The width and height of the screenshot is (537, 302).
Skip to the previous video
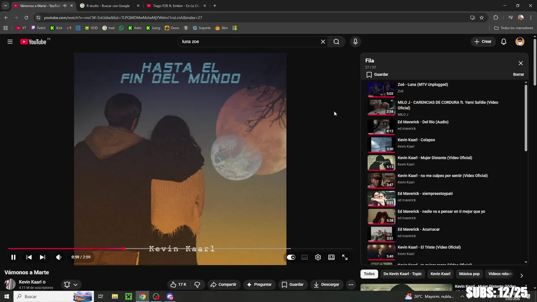pos(29,257)
